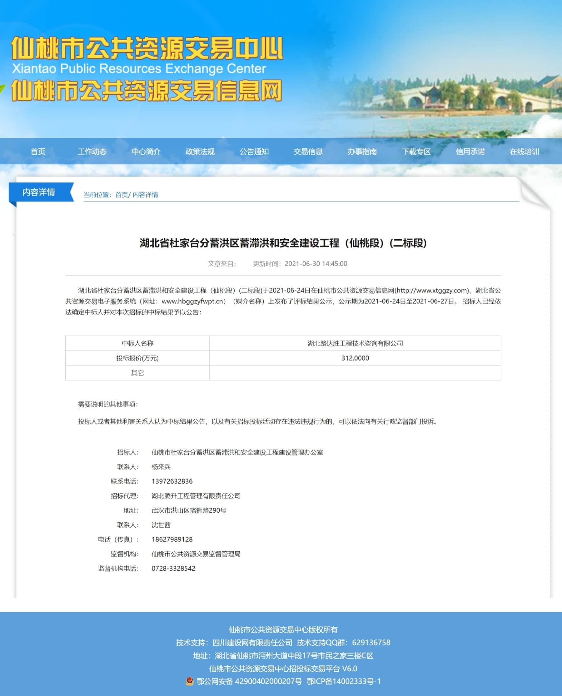Click the bid price value 312.0000
The image size is (562, 696).
pos(355,358)
